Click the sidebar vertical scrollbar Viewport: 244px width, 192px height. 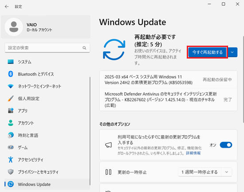pos(90,131)
